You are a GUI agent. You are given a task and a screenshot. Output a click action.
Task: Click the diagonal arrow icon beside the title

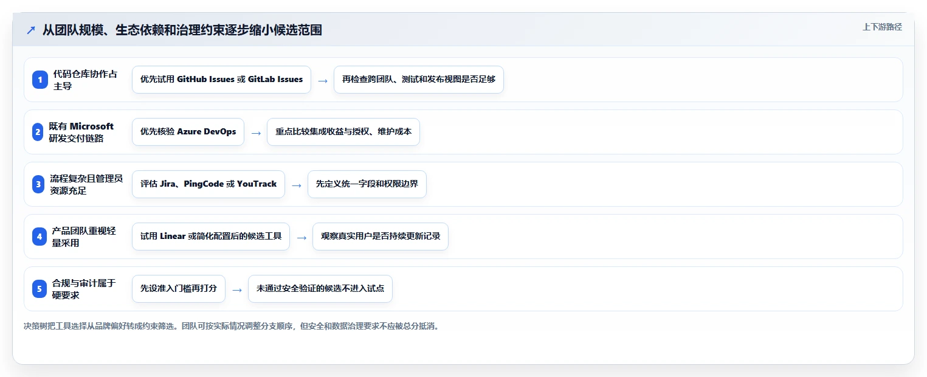(30, 30)
